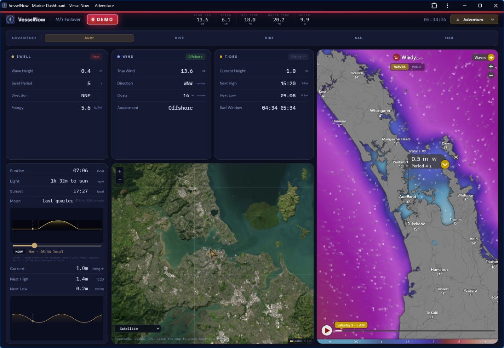Click the Gusts 16 value
504x348 pixels.
pos(186,96)
